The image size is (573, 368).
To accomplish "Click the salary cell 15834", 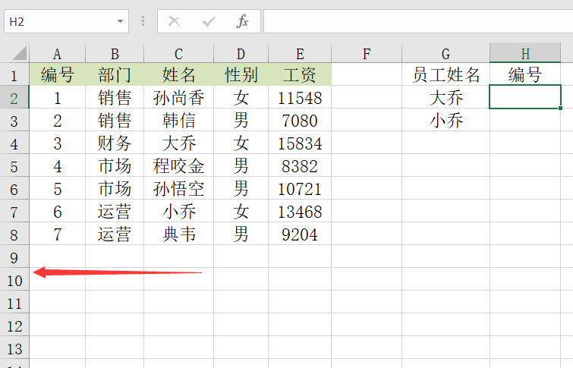I will [300, 143].
